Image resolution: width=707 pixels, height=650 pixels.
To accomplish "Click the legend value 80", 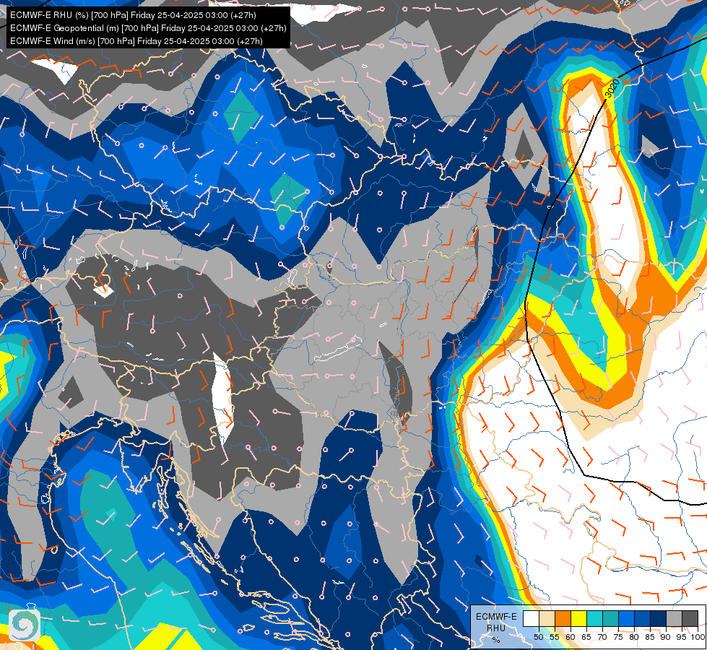I will tap(634, 637).
